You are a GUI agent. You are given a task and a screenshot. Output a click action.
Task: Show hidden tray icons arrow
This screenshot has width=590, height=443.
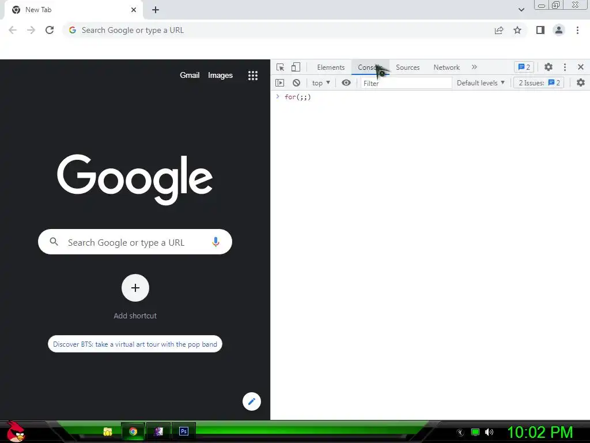point(460,433)
